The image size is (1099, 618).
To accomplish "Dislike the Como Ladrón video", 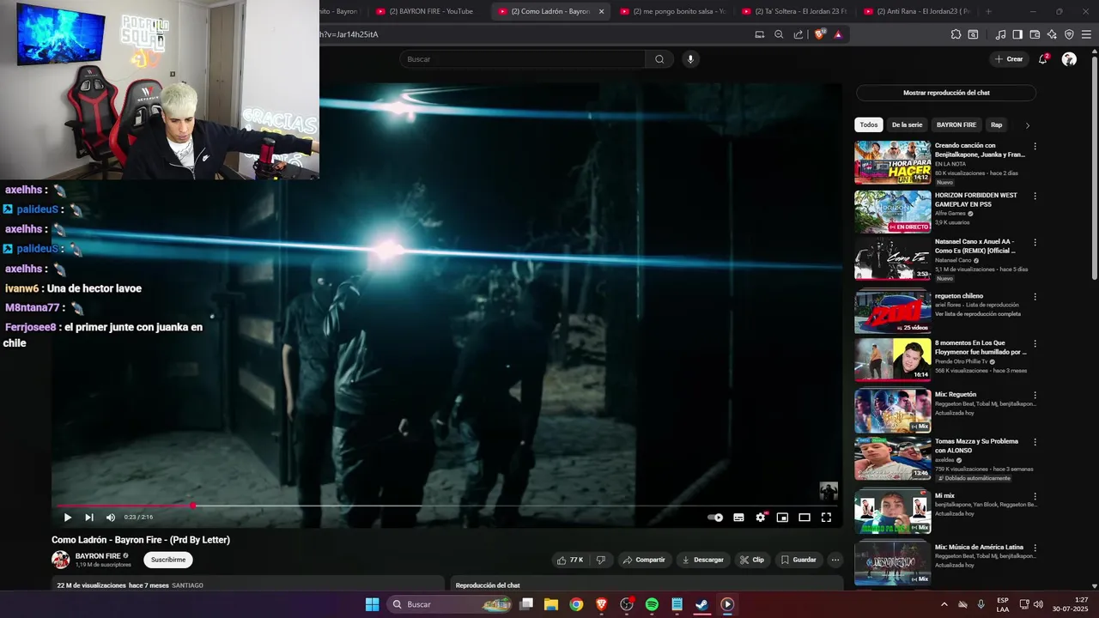I will 601,560.
